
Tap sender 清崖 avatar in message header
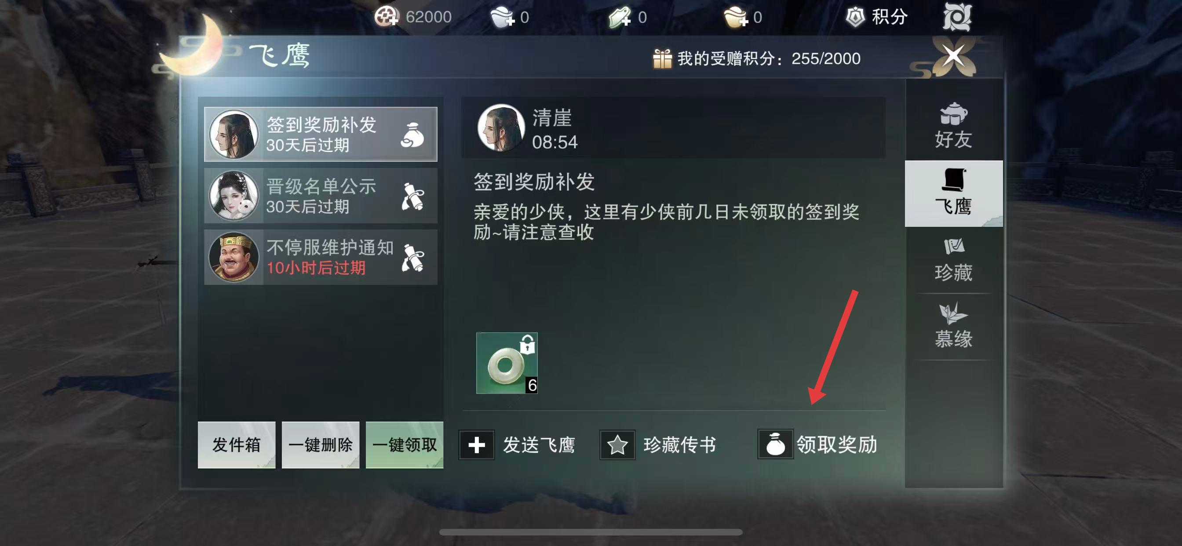(500, 128)
